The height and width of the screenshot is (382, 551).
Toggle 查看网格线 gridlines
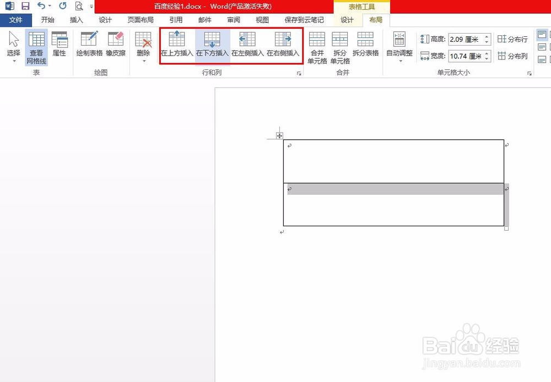(36, 47)
